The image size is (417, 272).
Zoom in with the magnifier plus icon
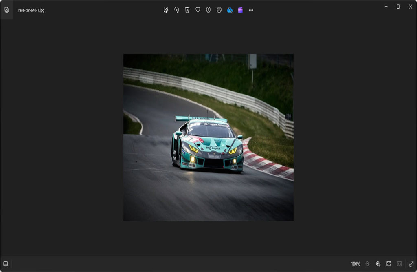378,264
